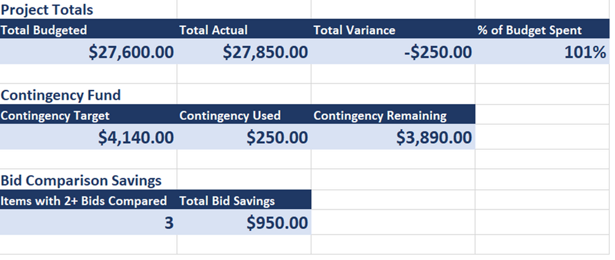Select the $27,850.00 actual total cell
The image size is (615, 260).
pos(244,51)
